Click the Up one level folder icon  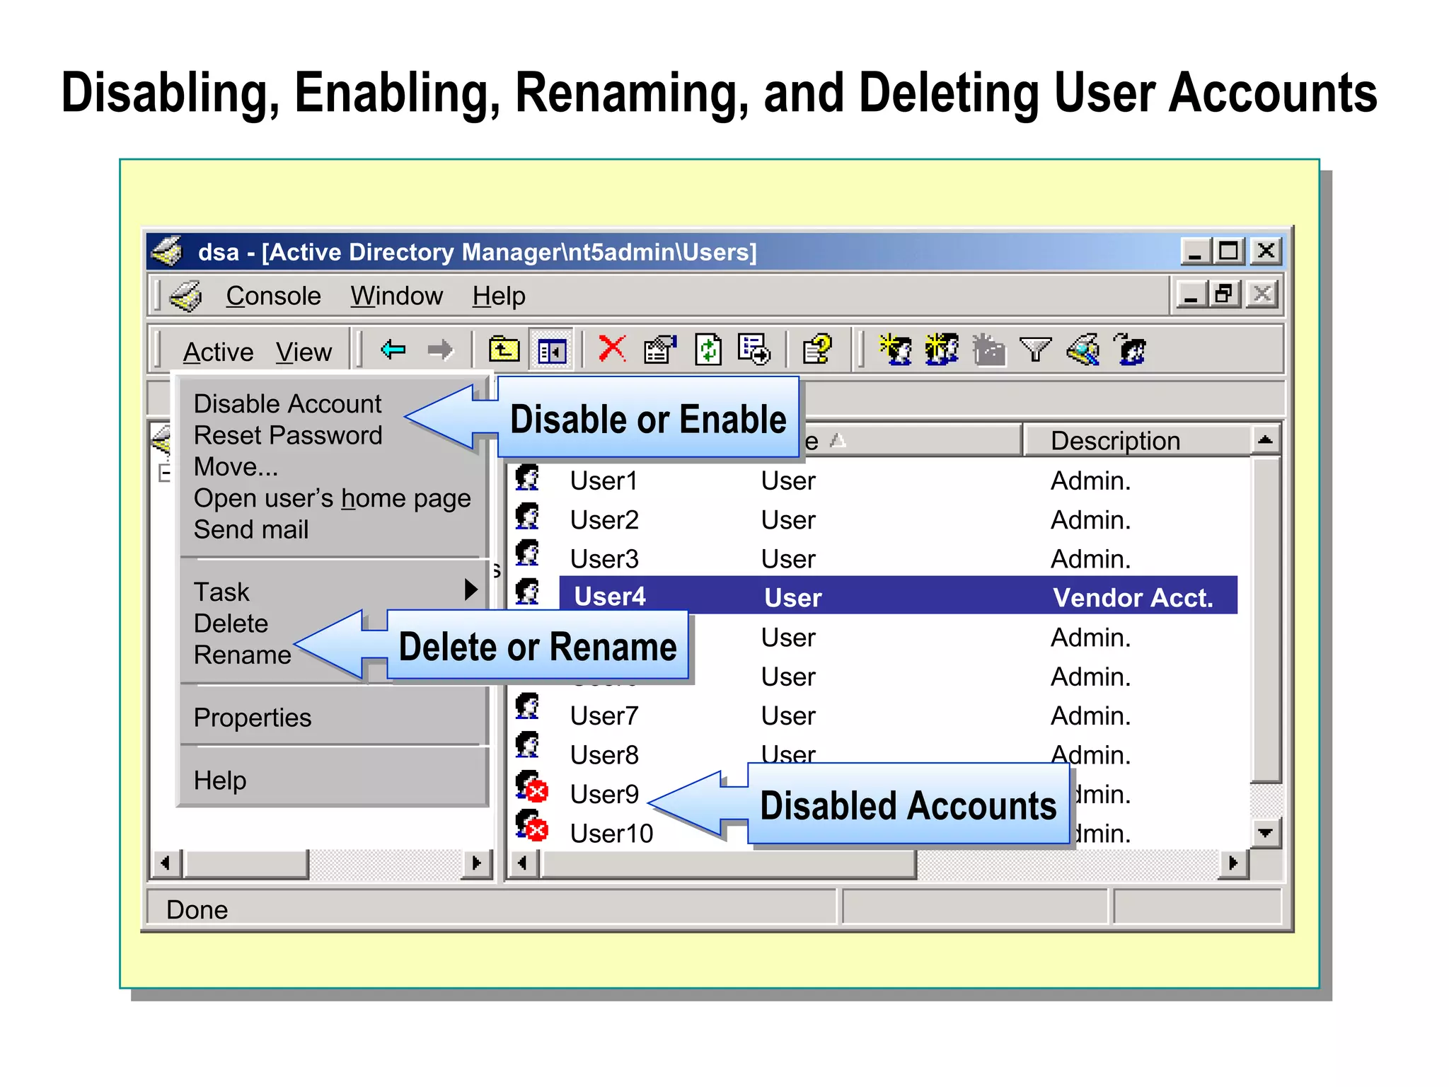coord(504,350)
